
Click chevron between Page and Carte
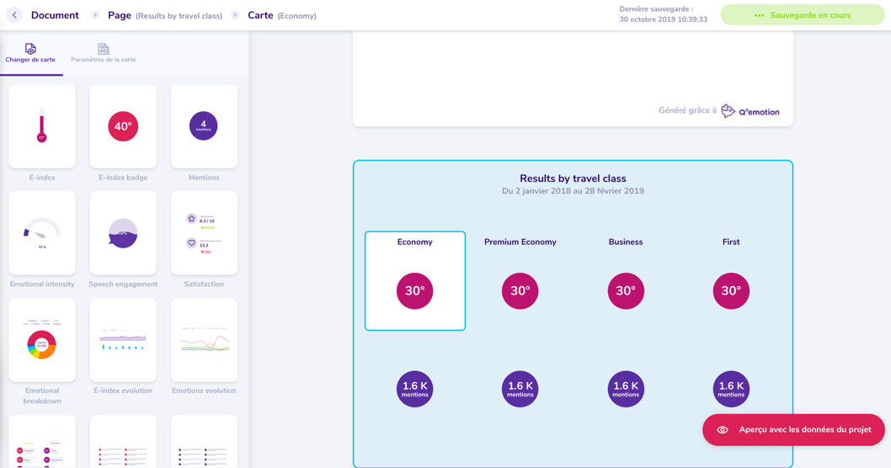[x=235, y=15]
